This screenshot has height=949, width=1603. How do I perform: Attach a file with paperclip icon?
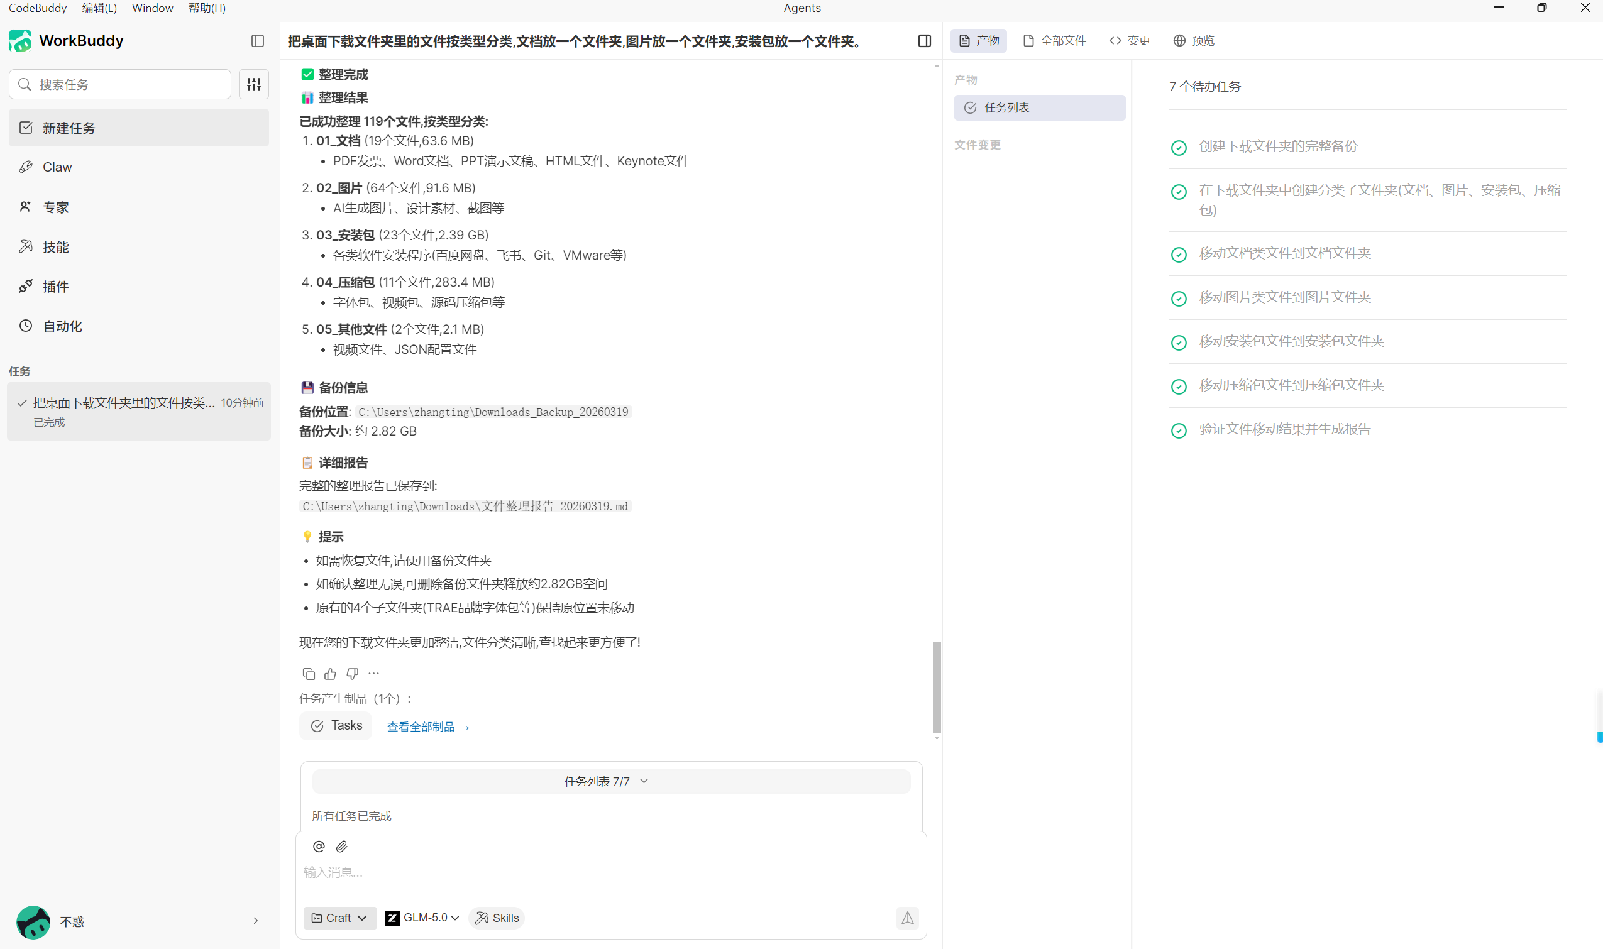(341, 847)
